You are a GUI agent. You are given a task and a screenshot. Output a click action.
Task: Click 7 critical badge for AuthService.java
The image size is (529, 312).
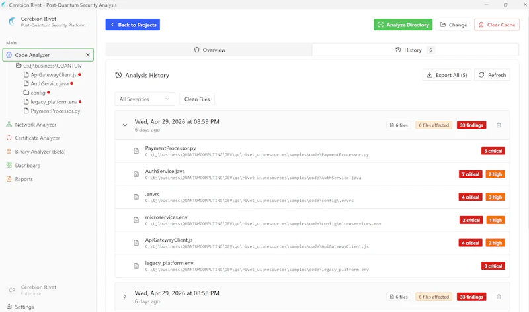tap(470, 174)
